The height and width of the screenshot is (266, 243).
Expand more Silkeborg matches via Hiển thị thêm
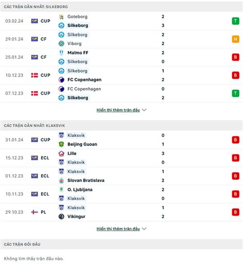118,110
